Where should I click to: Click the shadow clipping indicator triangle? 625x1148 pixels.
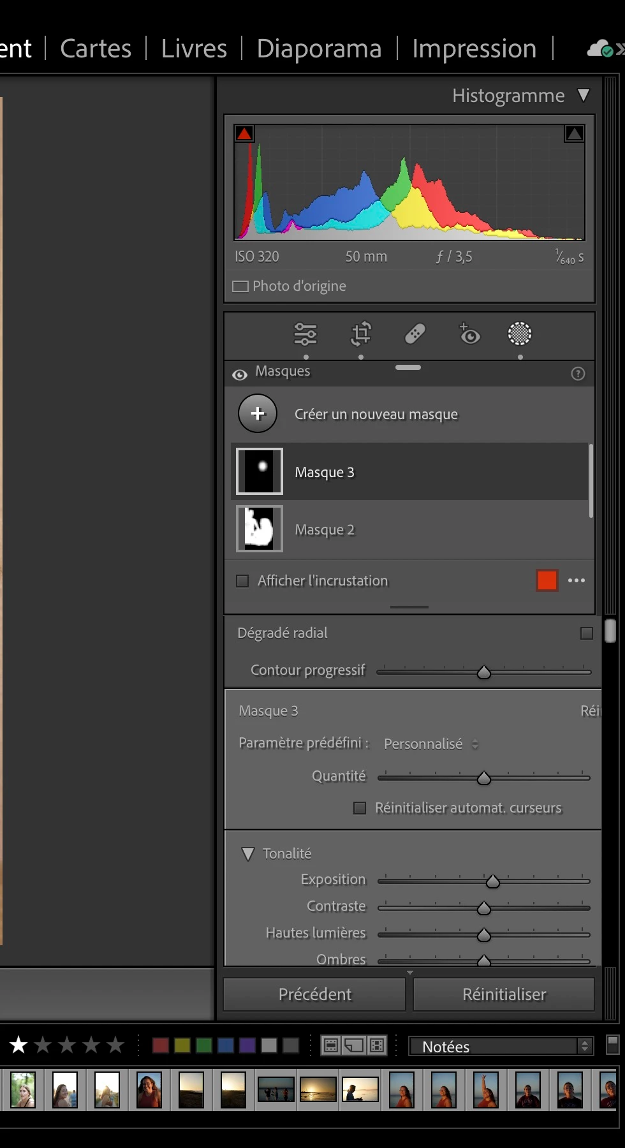(244, 133)
